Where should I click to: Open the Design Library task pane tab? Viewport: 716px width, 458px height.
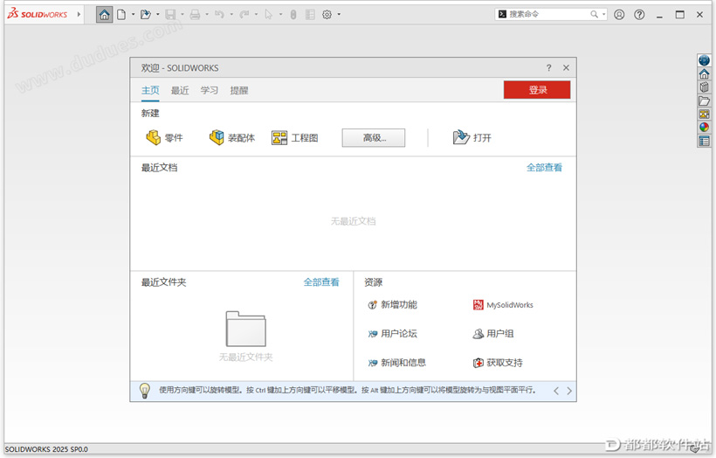(x=704, y=87)
